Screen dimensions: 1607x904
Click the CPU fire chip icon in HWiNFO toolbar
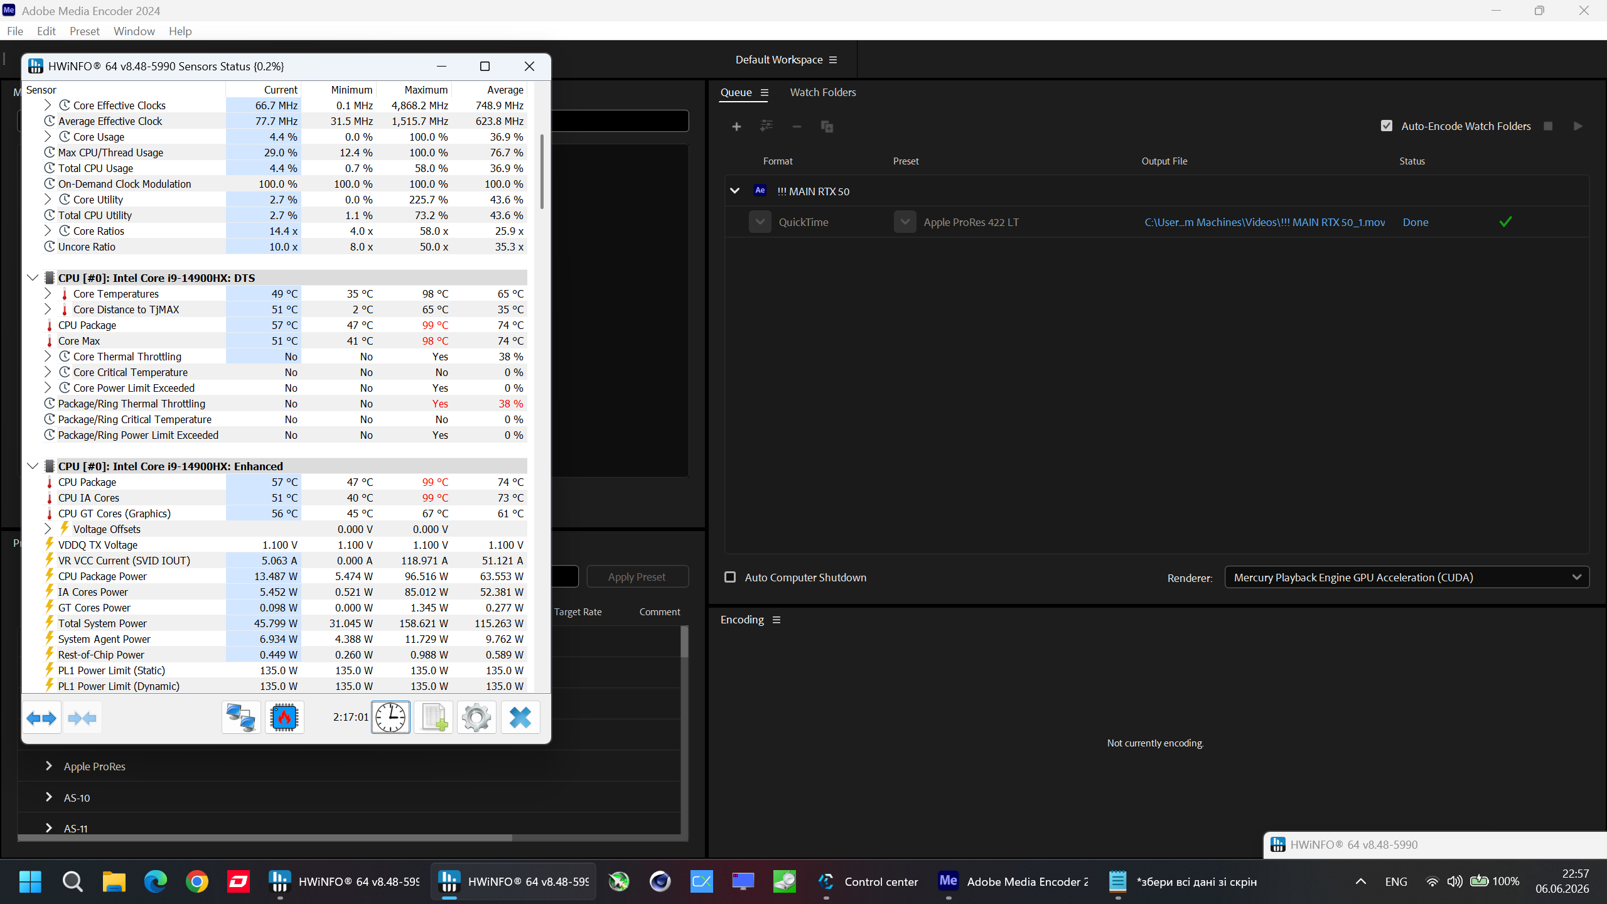coord(284,718)
